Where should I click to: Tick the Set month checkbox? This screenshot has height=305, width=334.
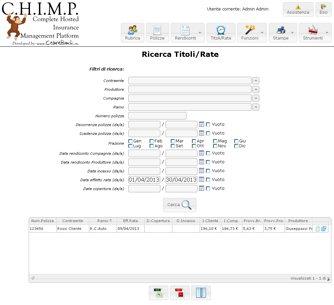coord(173,146)
